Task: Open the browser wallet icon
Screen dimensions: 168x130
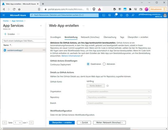Action: (141, 9)
